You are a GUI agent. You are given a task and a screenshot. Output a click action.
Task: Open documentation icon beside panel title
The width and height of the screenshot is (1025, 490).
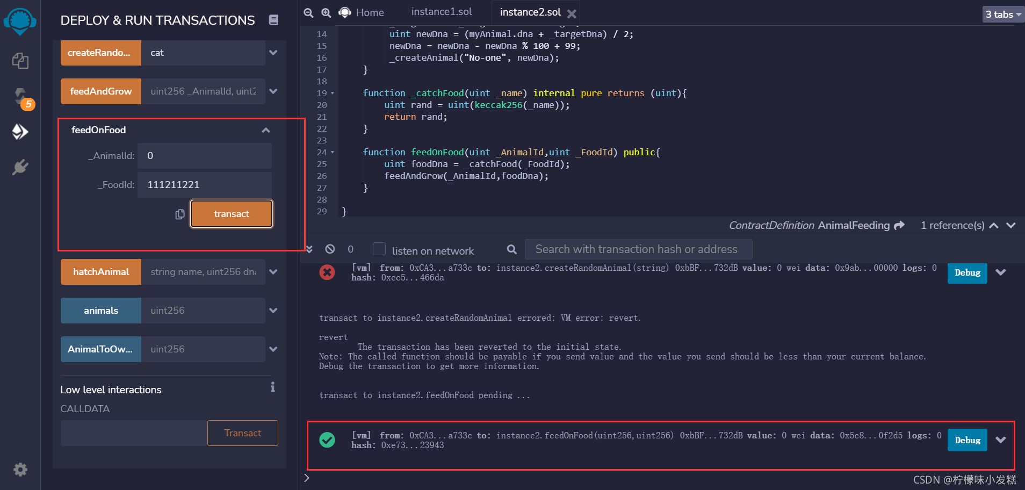pyautogui.click(x=273, y=20)
